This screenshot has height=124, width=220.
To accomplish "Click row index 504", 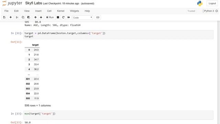I will pyautogui.click(x=28, y=93).
